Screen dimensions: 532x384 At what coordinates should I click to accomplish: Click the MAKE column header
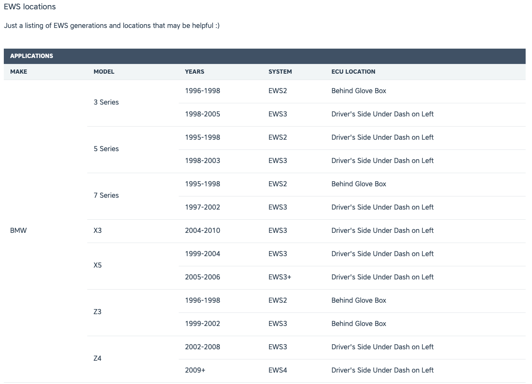[x=19, y=72]
